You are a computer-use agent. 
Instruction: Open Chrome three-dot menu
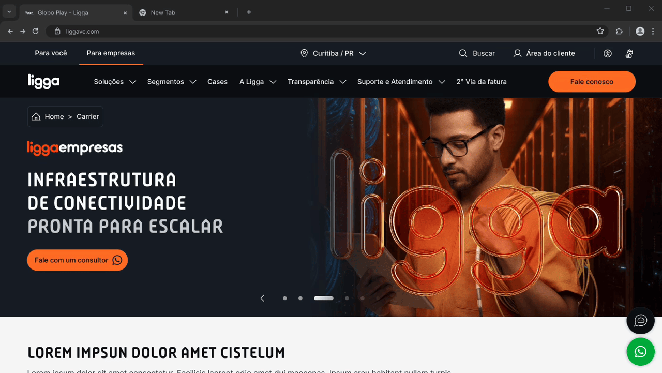[653, 31]
